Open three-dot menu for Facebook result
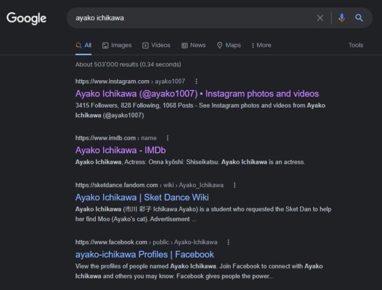 click(228, 242)
